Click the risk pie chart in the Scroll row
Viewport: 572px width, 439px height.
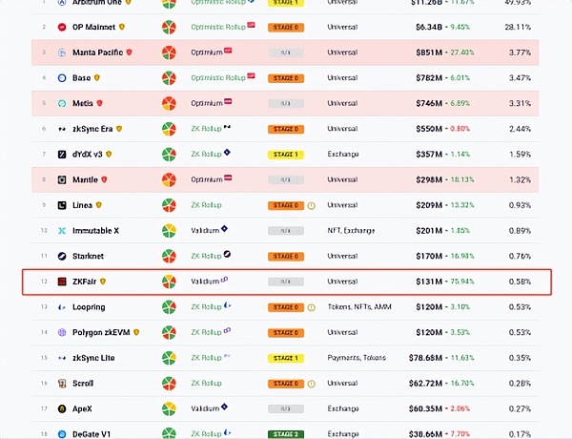[169, 384]
